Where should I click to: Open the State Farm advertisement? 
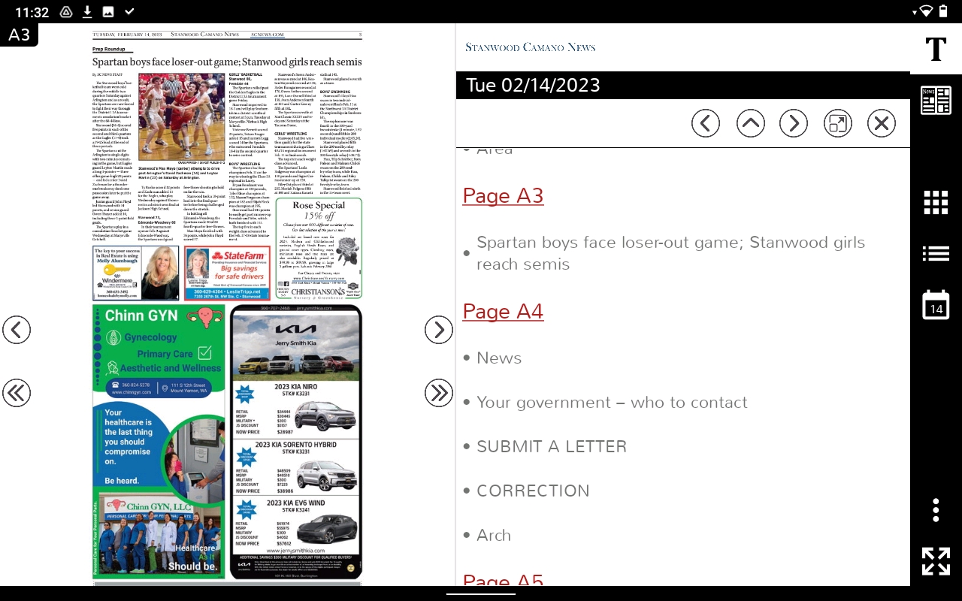coord(227,273)
